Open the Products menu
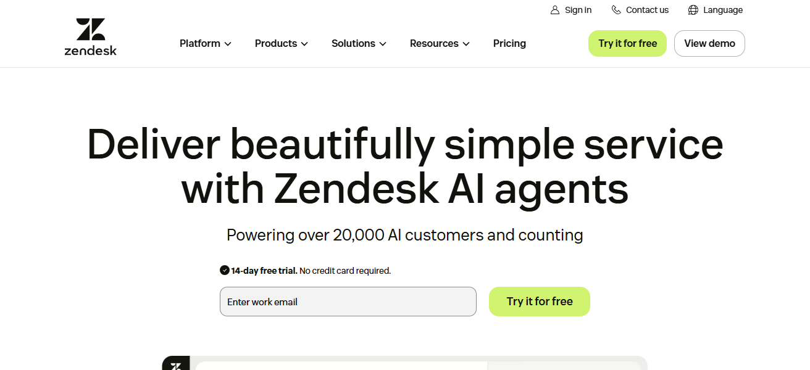Screen dimensions: 810x370 (281, 43)
